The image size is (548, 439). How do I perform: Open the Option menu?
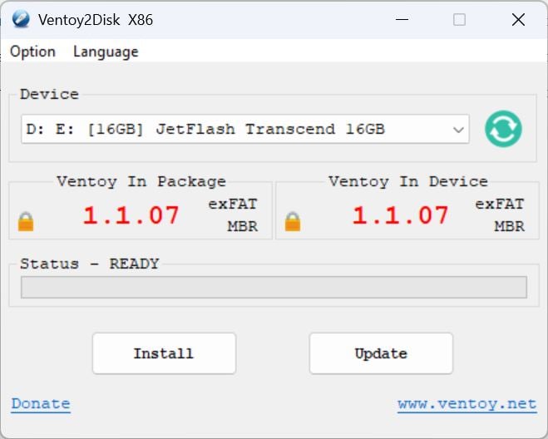click(x=32, y=52)
